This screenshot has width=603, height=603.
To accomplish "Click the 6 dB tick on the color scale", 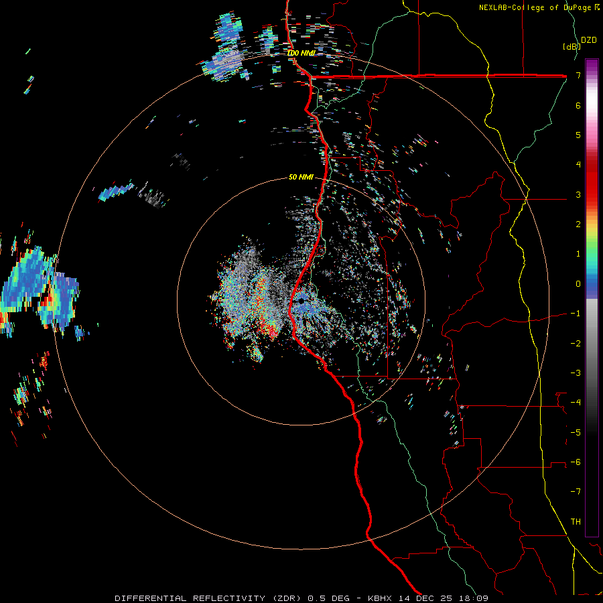I will (x=578, y=105).
